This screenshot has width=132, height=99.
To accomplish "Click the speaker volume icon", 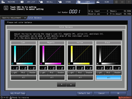I will [122, 2].
